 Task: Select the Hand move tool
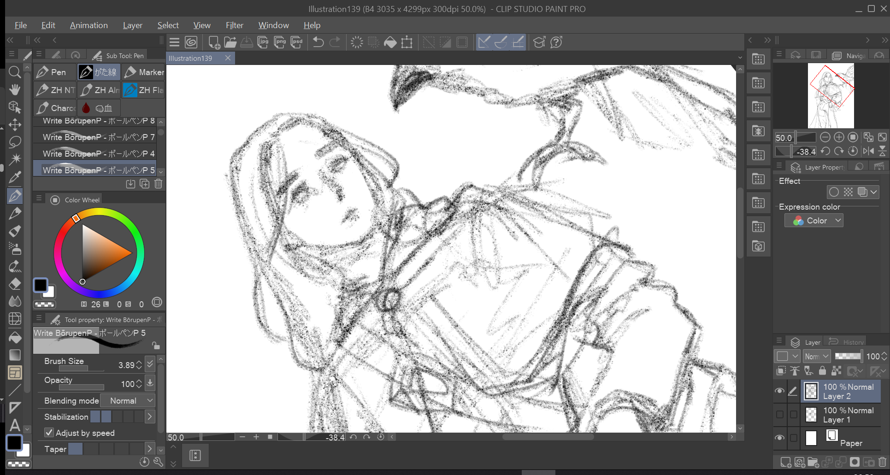coord(15,89)
